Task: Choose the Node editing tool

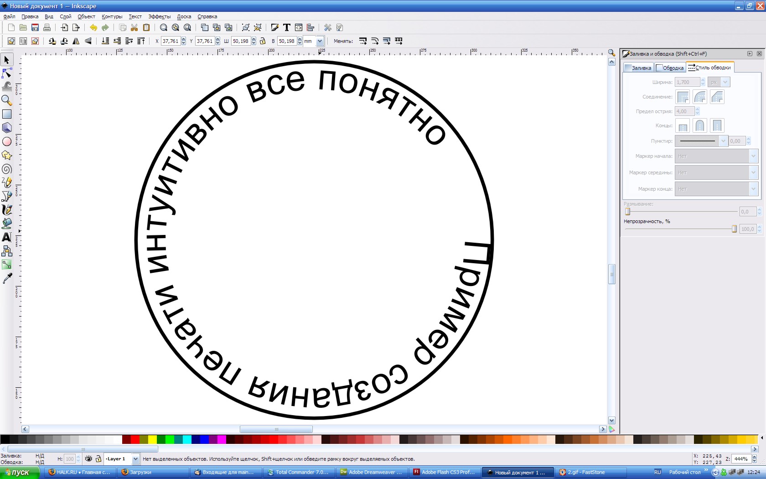Action: coord(7,73)
